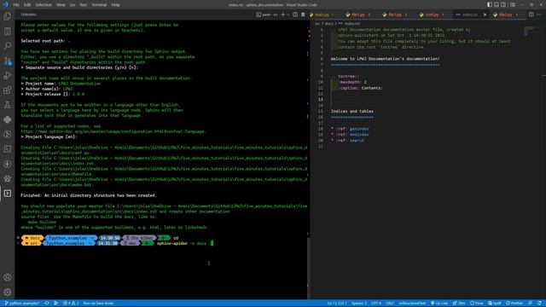Close the index.rst tab
The height and width of the screenshot is (307, 546).
tap(485, 14)
